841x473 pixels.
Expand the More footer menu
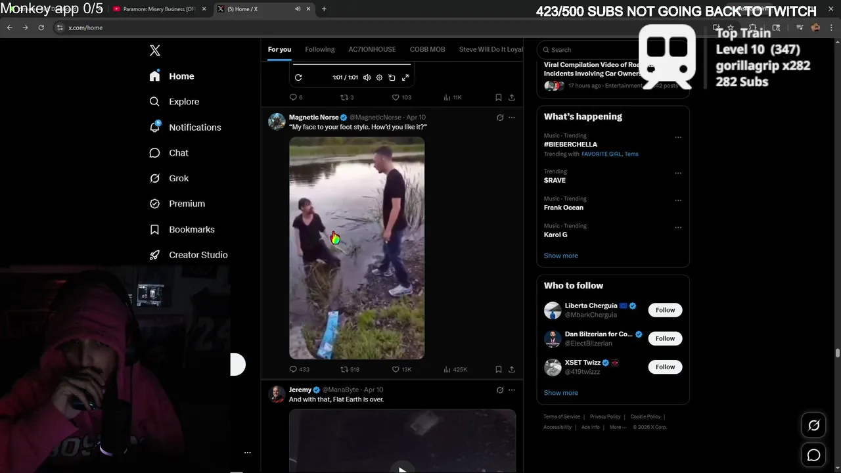(618, 427)
